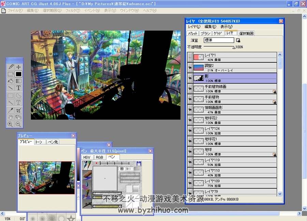Click layer list scroll up arrow
Viewport: 307px width, 221px height.
click(280, 55)
